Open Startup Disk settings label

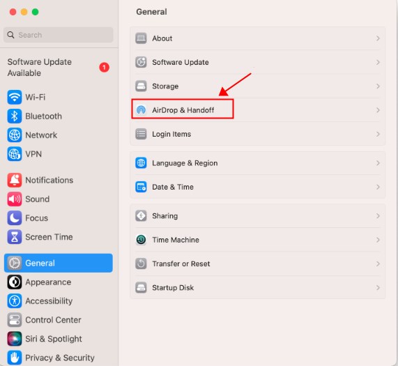(173, 287)
